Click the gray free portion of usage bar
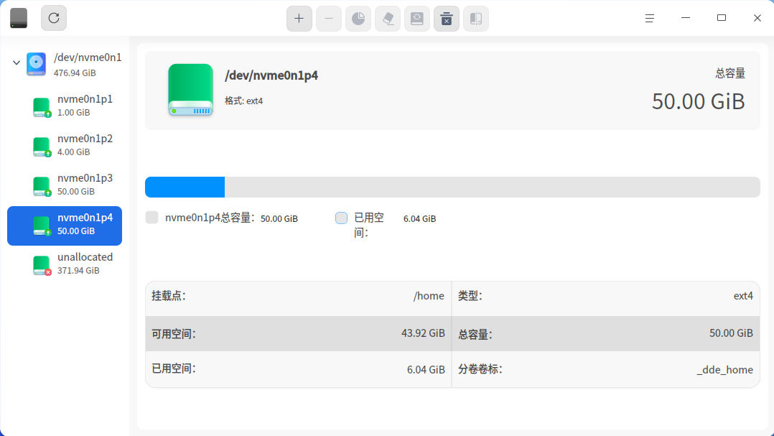The width and height of the screenshot is (774, 436). (492, 187)
